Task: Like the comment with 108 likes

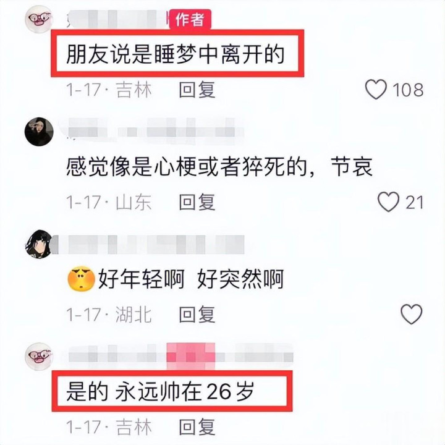Action: (376, 89)
